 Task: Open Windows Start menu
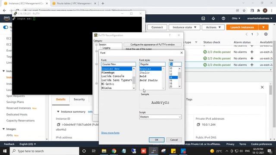click(5, 151)
